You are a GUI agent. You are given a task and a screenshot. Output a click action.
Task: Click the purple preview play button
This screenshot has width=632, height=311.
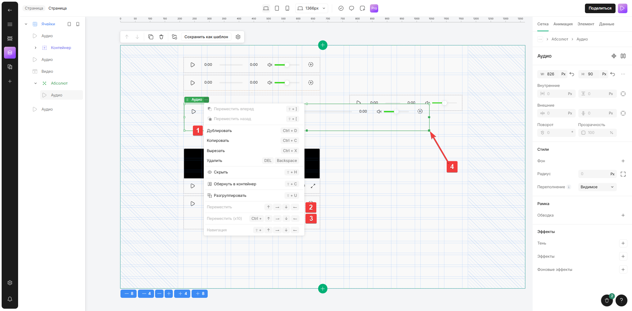[x=622, y=8]
